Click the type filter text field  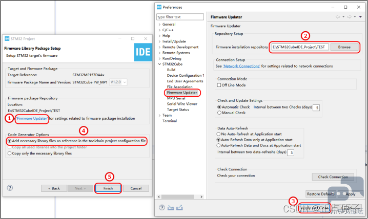(x=180, y=17)
